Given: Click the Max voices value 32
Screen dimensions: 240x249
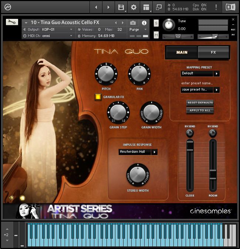Looking at the screenshot, I should pos(120,30).
